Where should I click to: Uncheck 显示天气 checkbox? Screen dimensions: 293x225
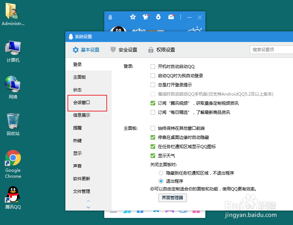coord(153,156)
